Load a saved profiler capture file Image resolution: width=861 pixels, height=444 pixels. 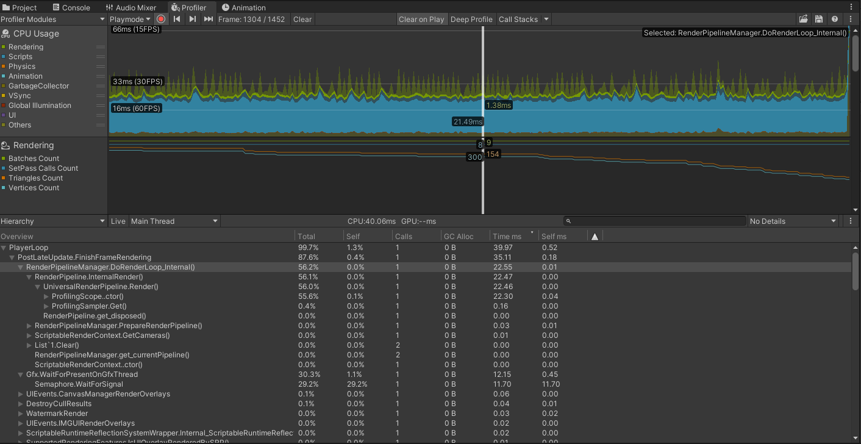click(x=804, y=19)
